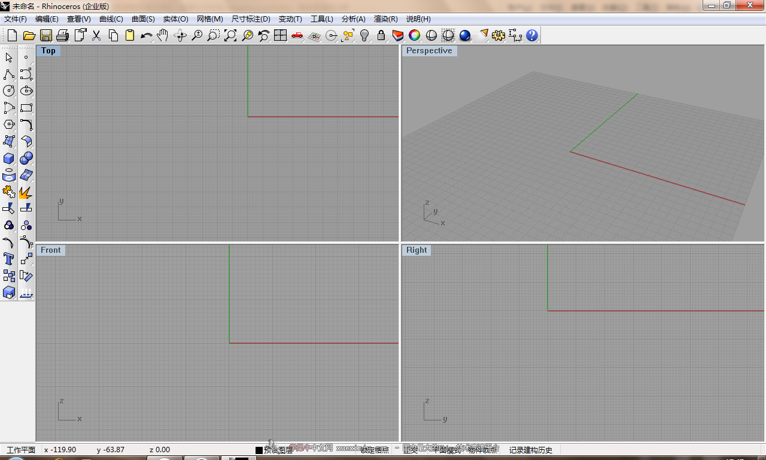Click the y -63.87 coordinate readout
This screenshot has height=460, width=766.
tap(111, 450)
